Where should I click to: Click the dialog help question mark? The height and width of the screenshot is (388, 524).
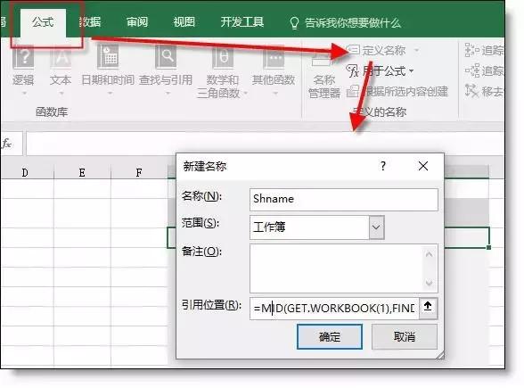383,166
